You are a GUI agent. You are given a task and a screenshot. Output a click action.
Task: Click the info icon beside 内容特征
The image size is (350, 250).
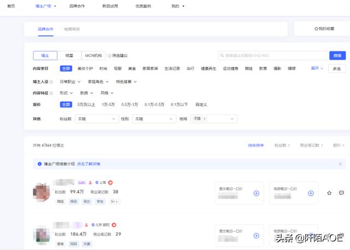[x=51, y=93]
